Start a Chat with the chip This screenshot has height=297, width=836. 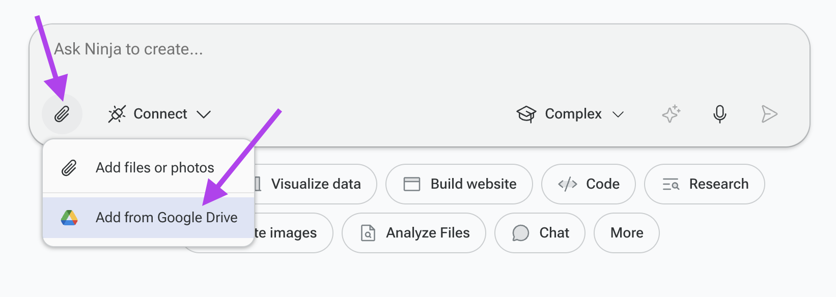point(540,233)
